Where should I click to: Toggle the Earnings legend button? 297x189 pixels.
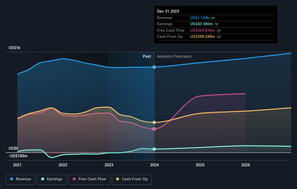[52, 179]
